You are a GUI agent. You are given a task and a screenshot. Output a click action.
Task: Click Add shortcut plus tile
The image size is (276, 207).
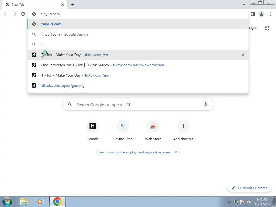point(183,131)
